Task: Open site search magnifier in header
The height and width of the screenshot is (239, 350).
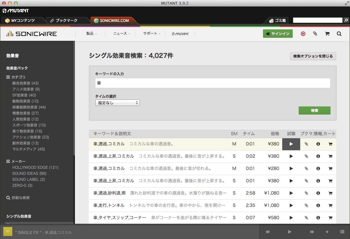Action: tap(339, 34)
